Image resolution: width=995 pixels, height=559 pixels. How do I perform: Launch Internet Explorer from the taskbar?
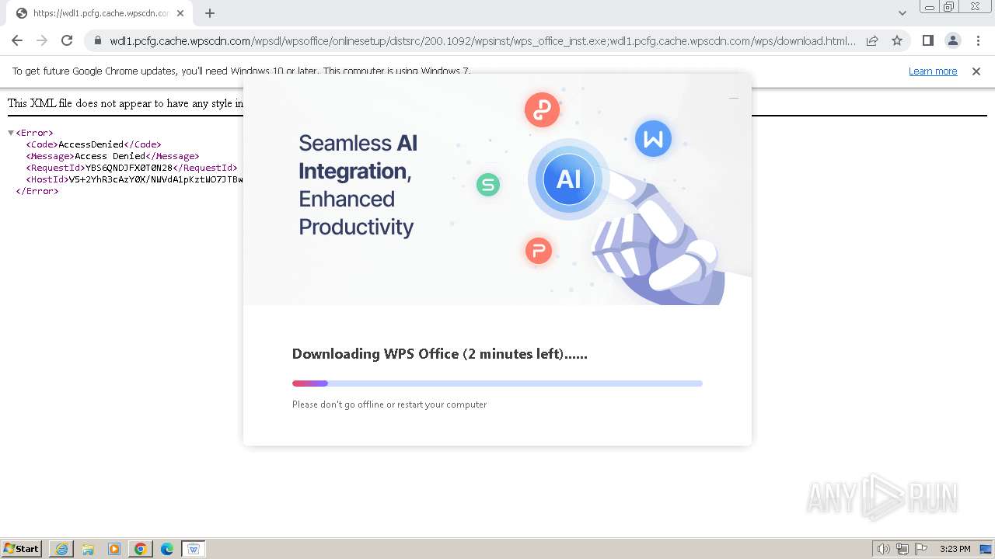61,549
